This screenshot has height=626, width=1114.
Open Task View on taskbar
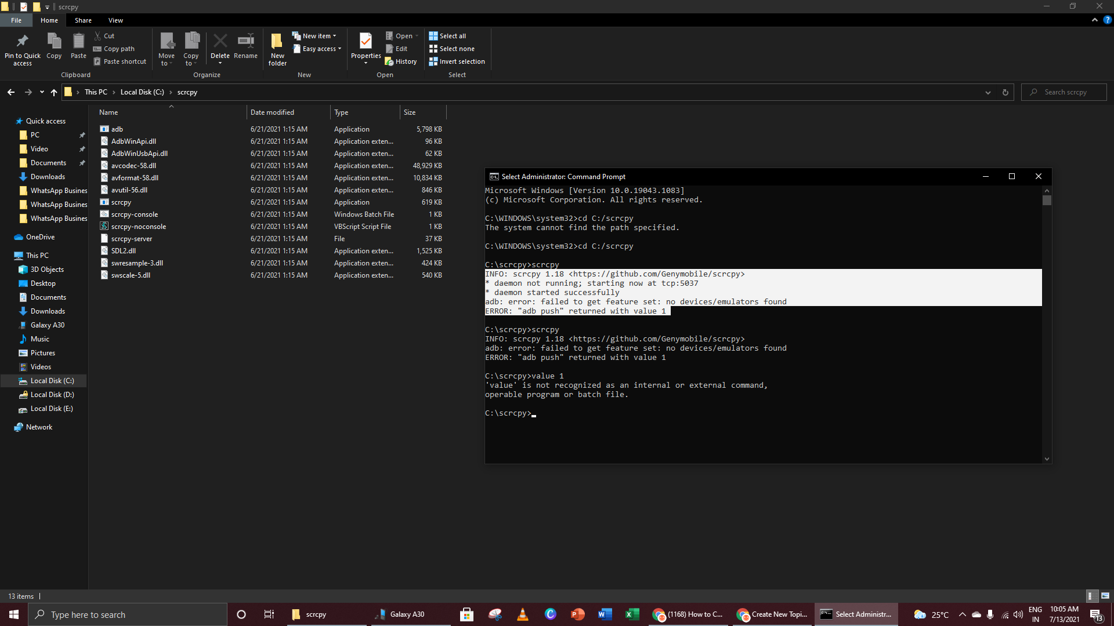click(x=269, y=614)
